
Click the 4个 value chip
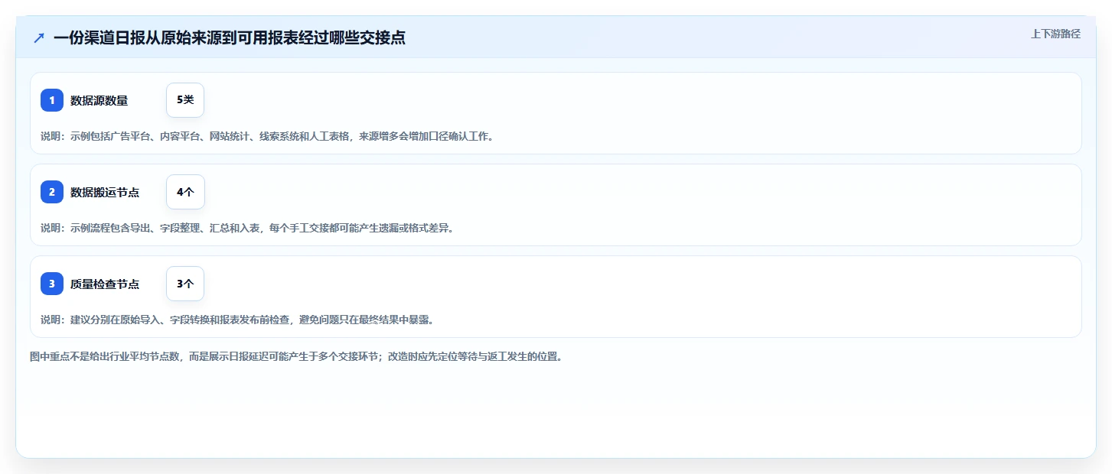pos(185,192)
